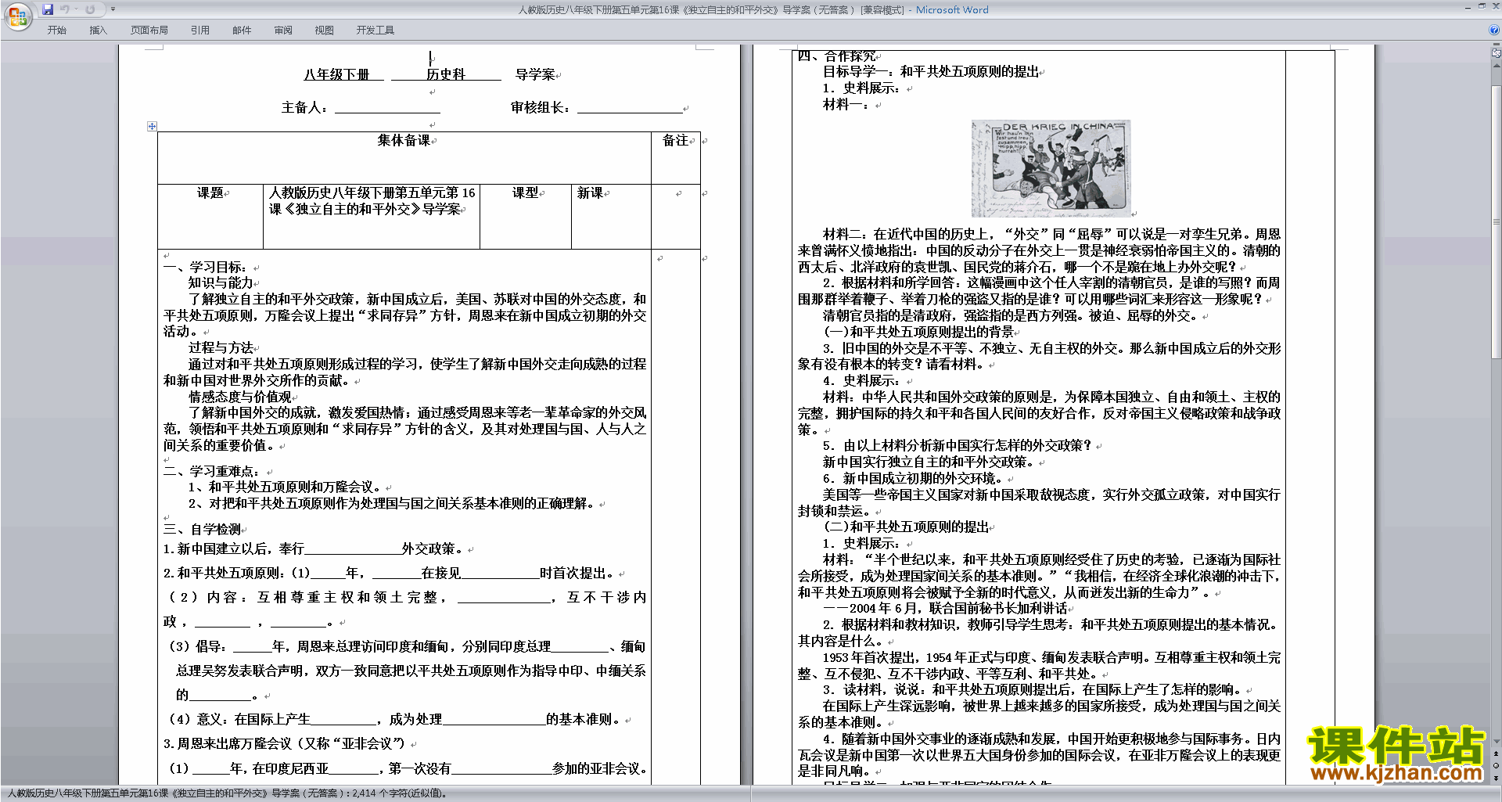Click the line 目标导学一：和平共处五项原则的提出

point(931,71)
